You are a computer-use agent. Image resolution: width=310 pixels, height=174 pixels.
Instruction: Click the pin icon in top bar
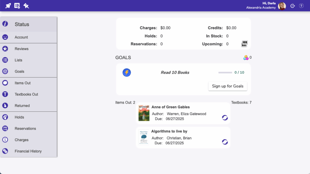coord(26,6)
